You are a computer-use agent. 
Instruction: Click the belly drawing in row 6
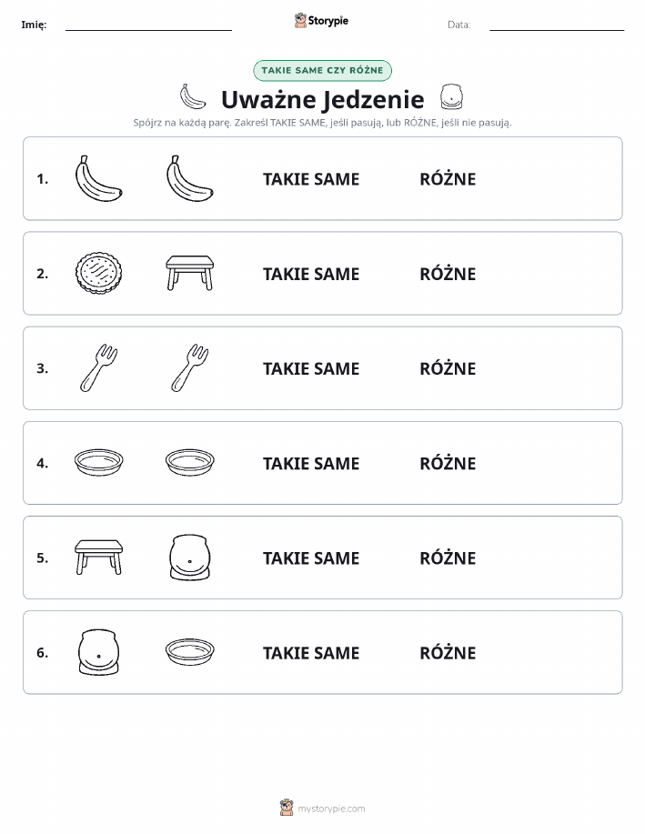click(x=98, y=652)
